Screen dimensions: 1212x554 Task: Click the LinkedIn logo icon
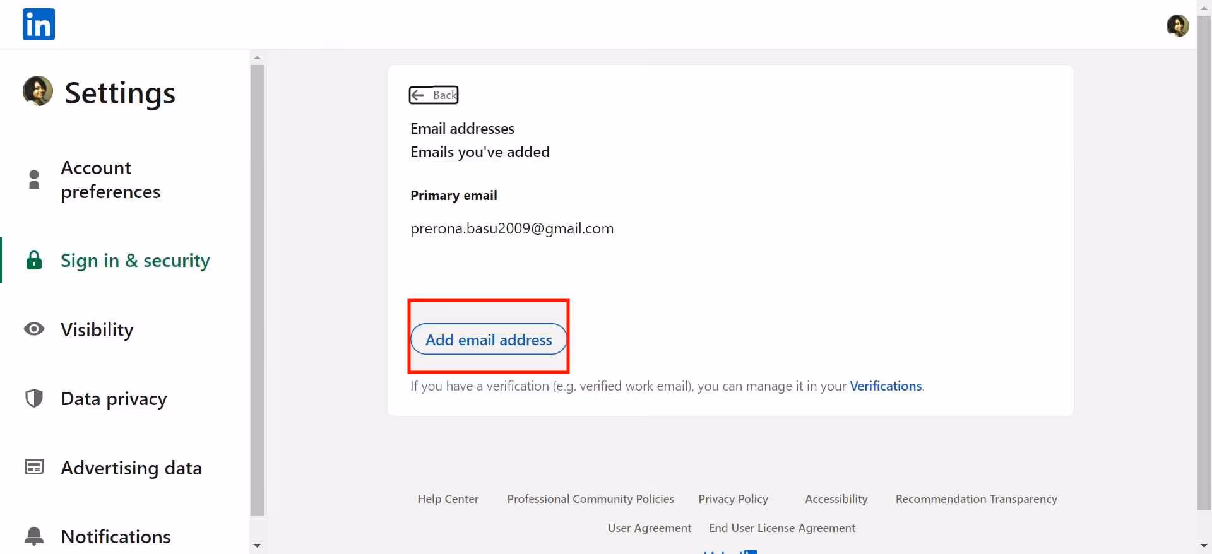[39, 24]
